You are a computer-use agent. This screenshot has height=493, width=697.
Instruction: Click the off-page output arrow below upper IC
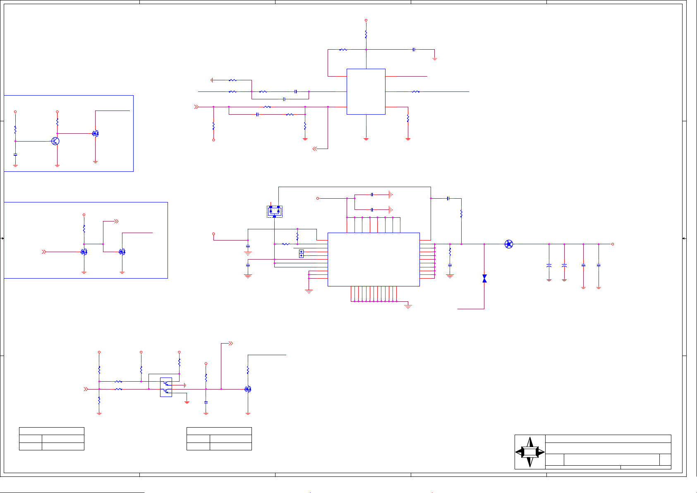pyautogui.click(x=315, y=149)
